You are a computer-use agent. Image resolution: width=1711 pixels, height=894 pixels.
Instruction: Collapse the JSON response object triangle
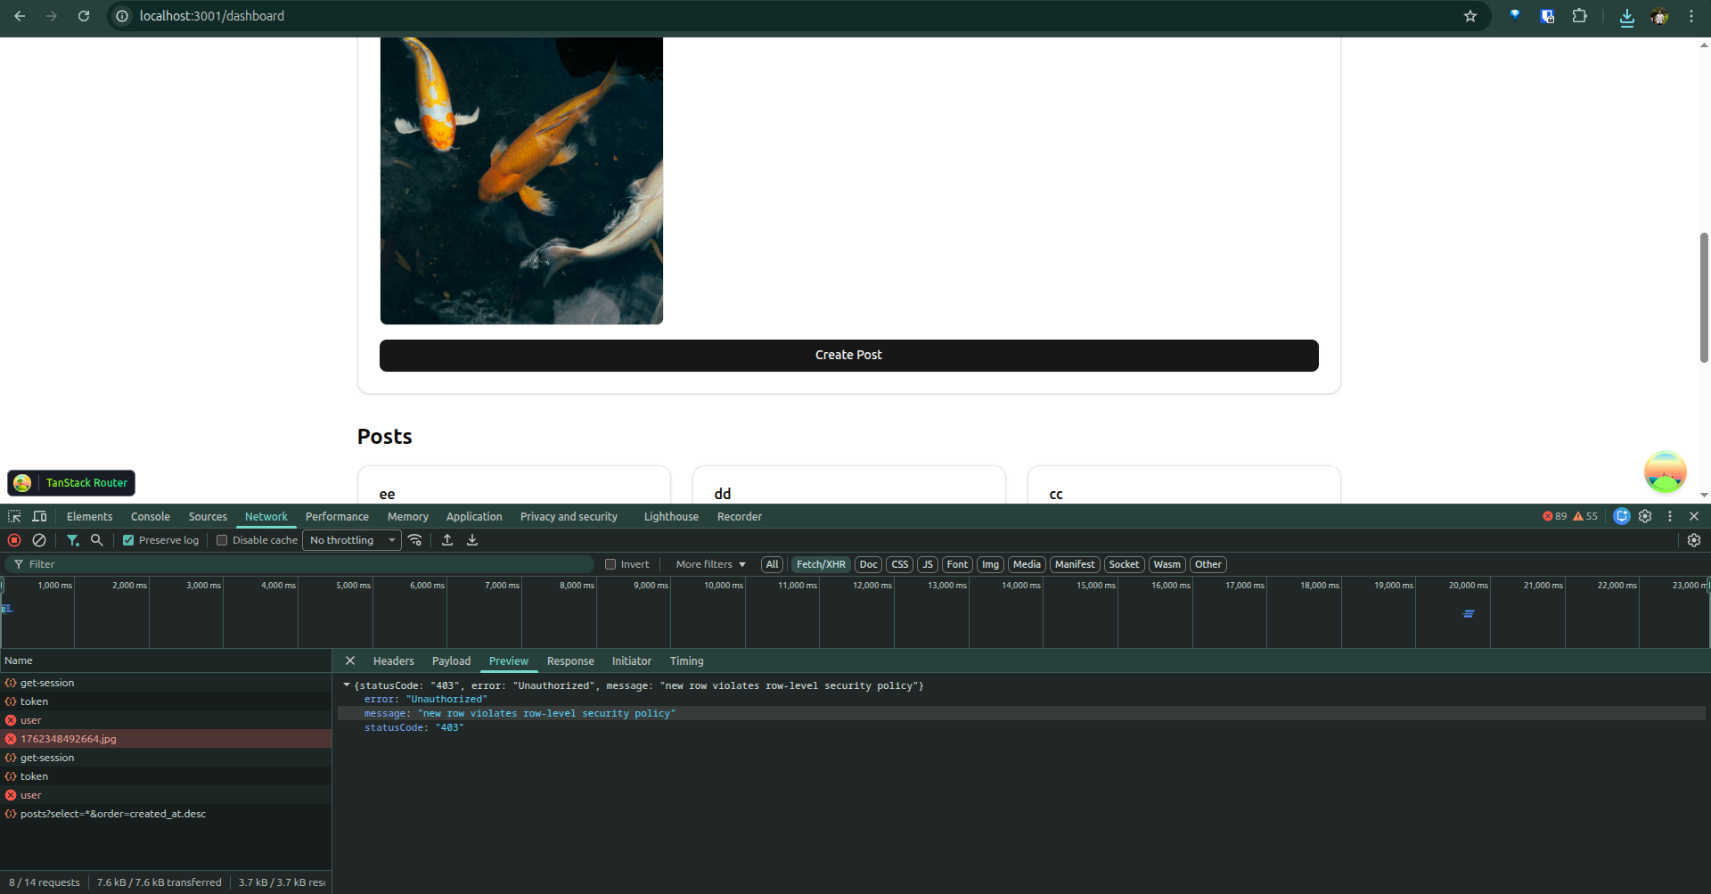[x=347, y=685]
